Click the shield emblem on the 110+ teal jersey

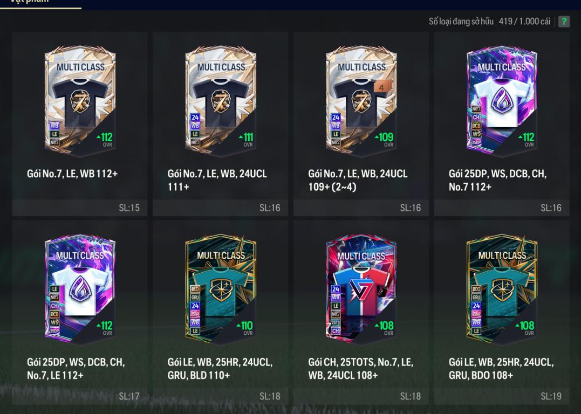point(221,289)
